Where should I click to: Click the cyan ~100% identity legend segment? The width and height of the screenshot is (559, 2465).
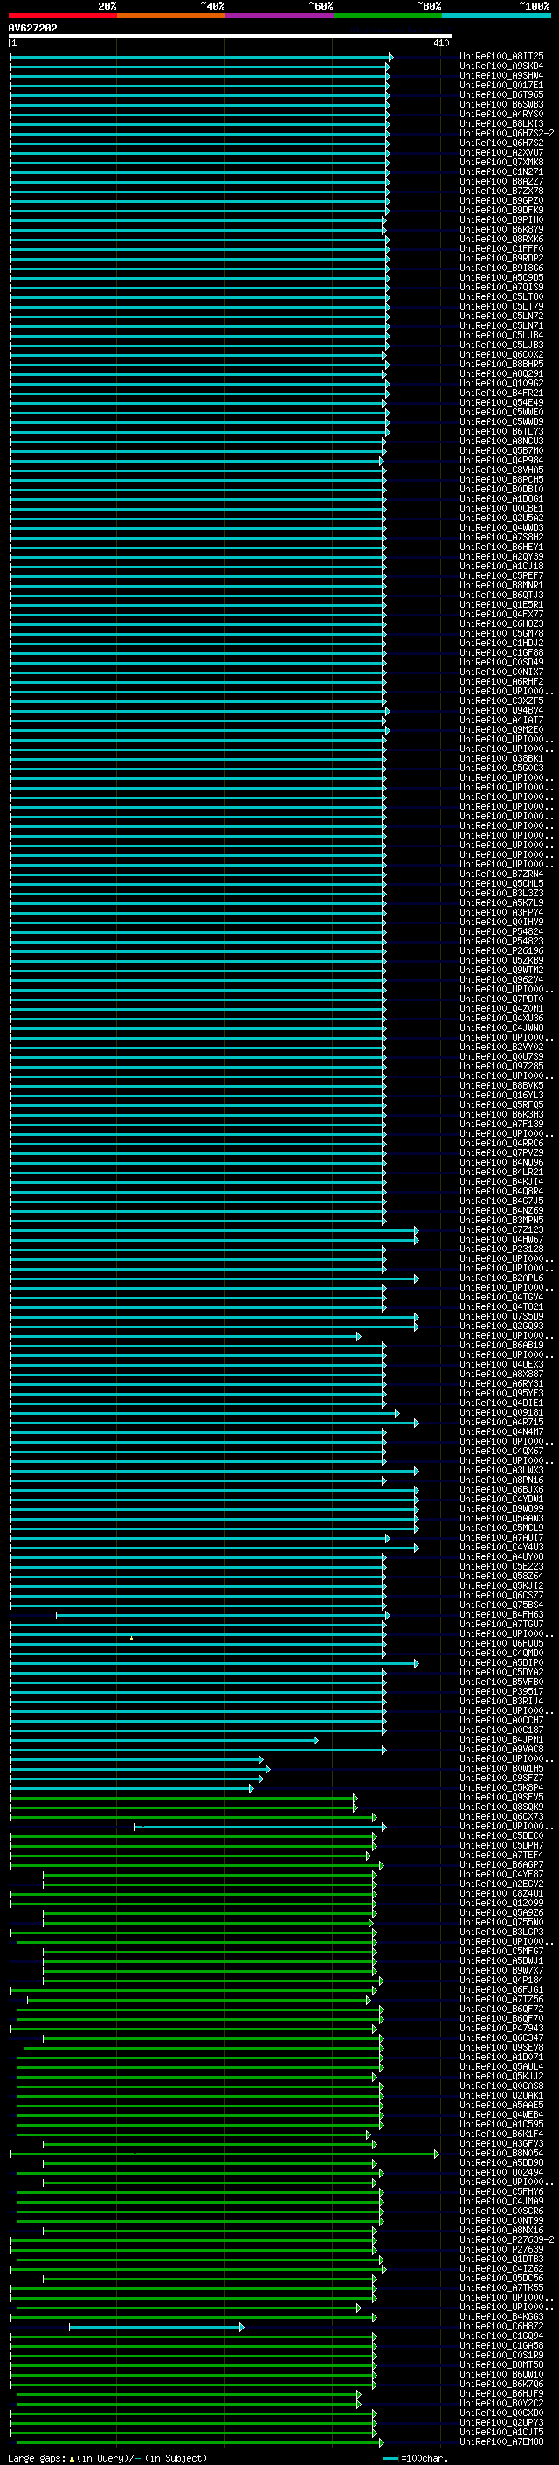point(495,16)
